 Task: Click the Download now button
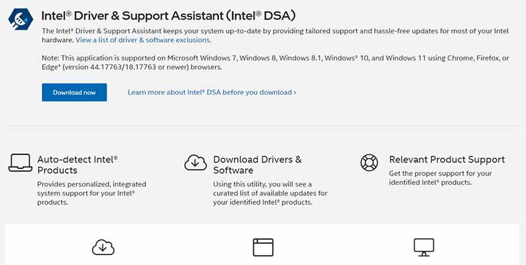(74, 92)
